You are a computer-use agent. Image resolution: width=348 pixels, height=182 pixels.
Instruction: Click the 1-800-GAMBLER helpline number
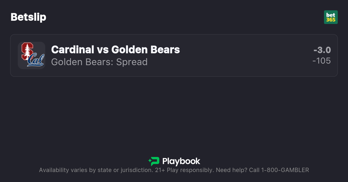coord(285,170)
